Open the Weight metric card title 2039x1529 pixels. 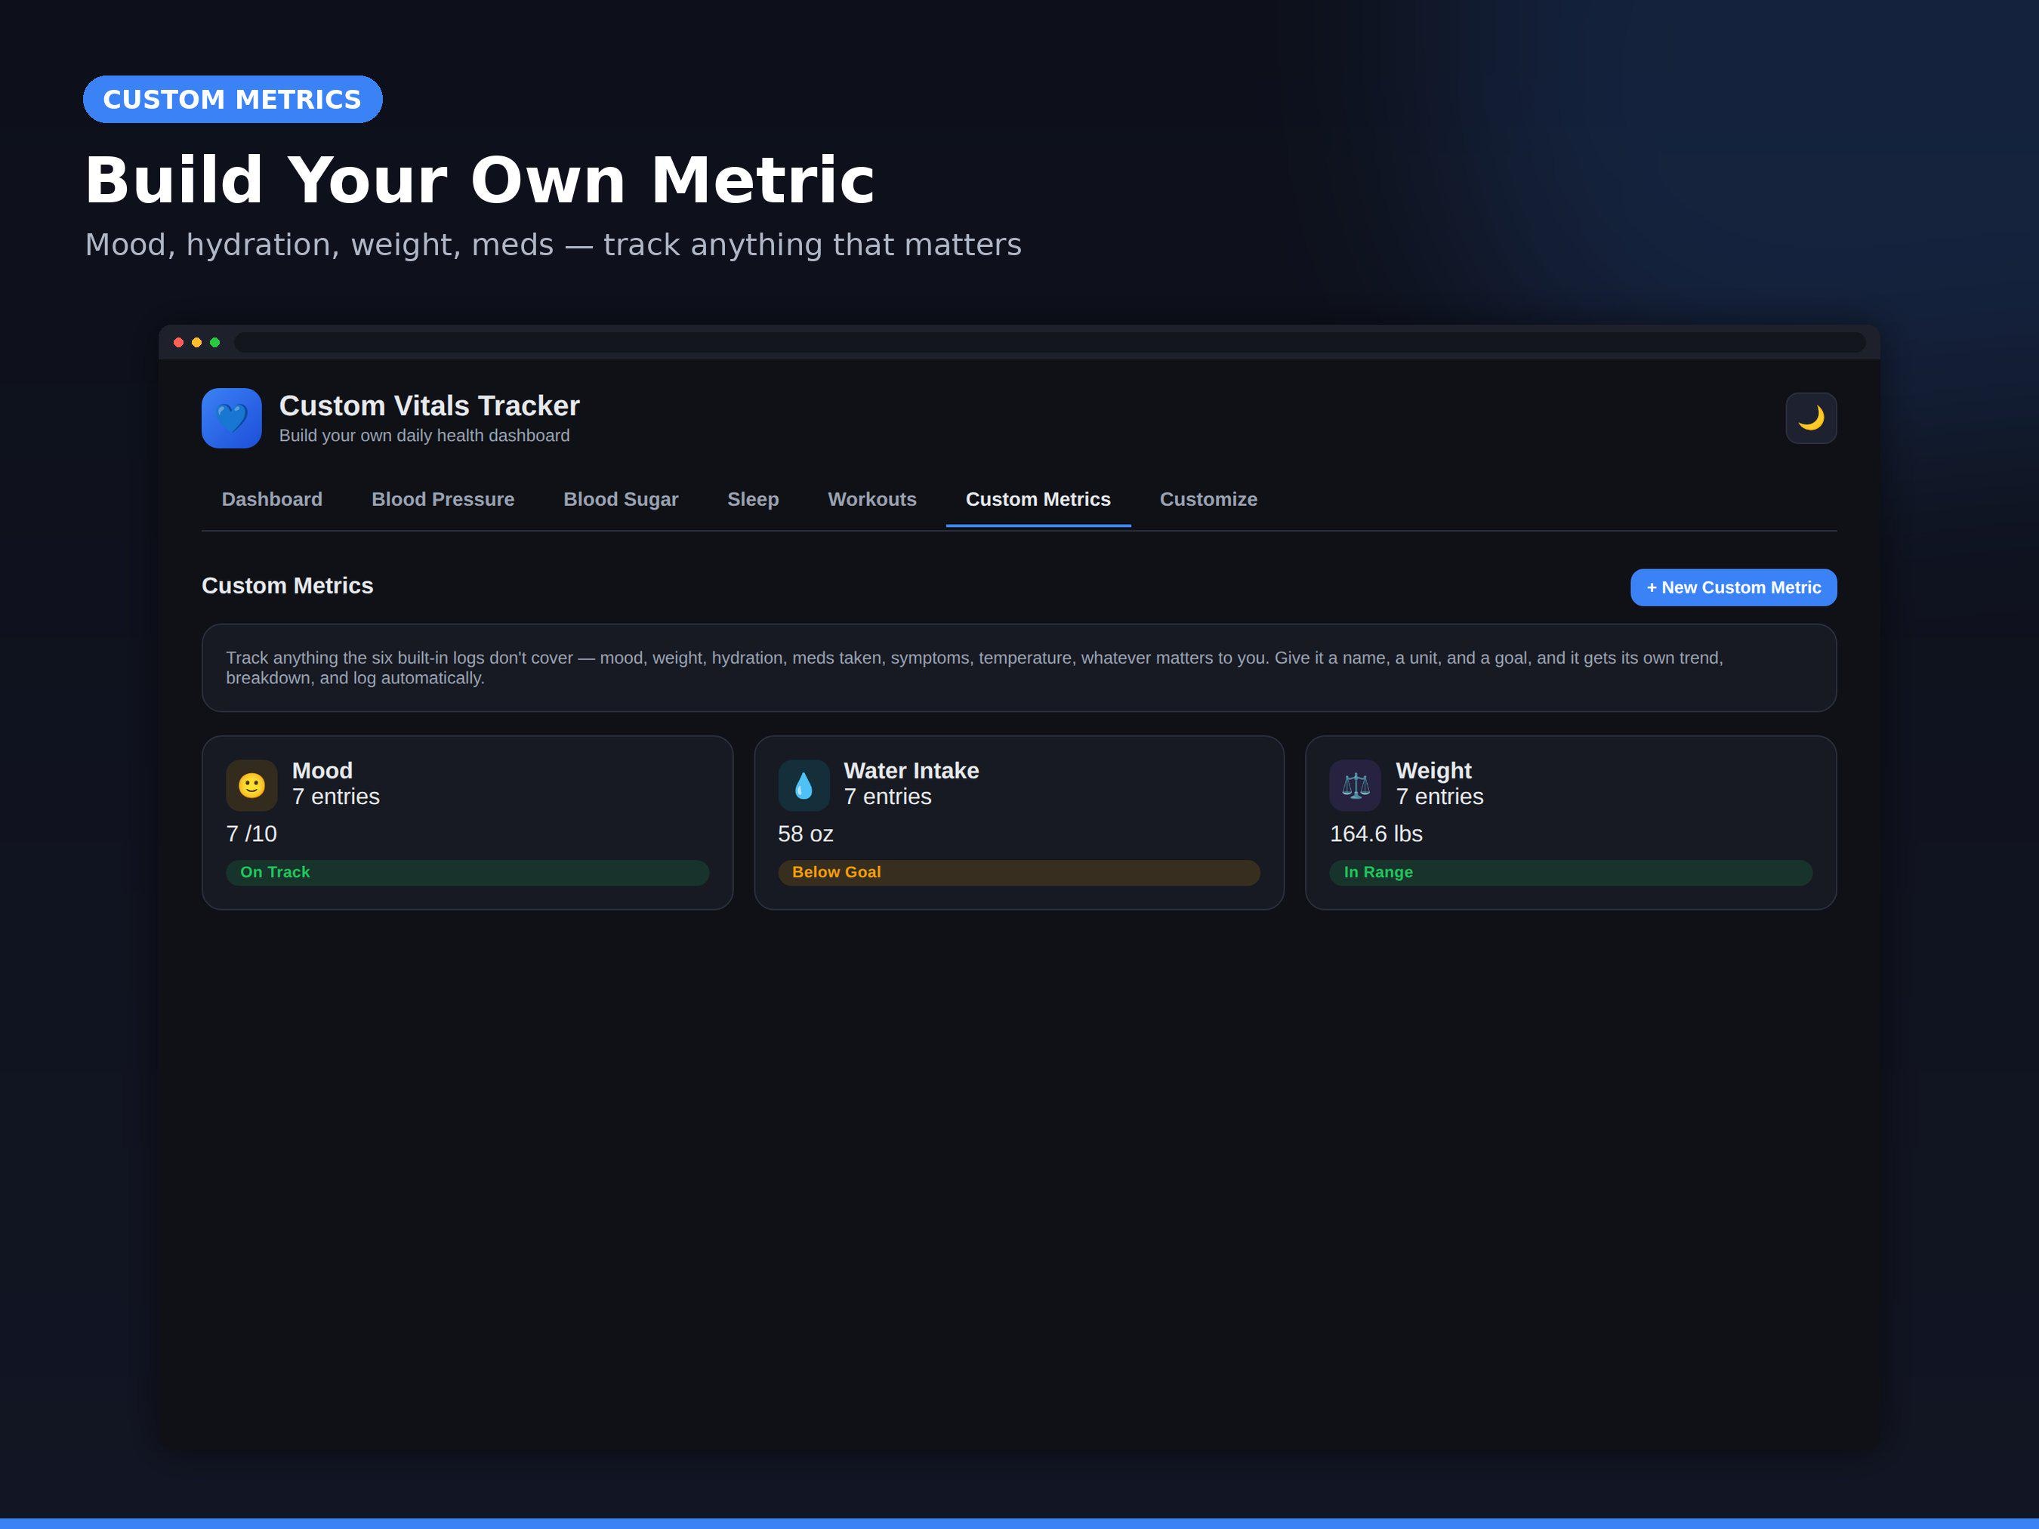click(1433, 770)
